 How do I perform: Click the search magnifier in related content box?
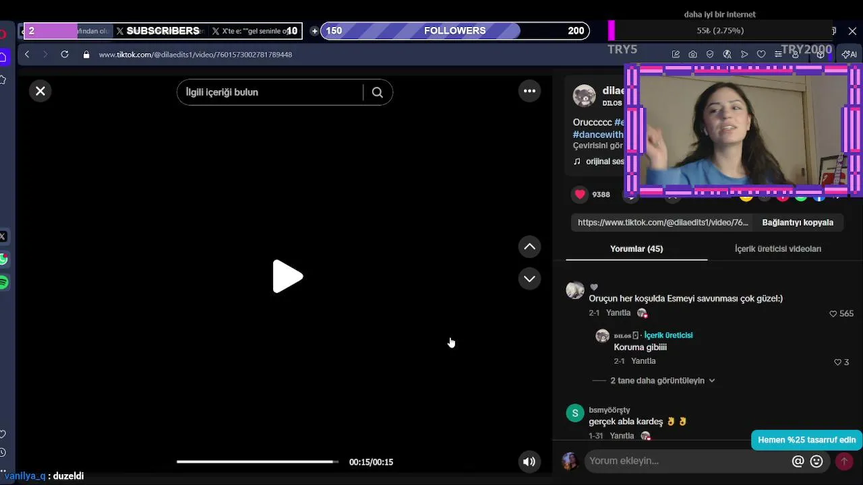click(x=378, y=92)
